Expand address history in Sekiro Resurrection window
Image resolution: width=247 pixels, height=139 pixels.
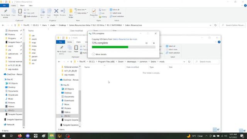pyautogui.click(x=210, y=25)
